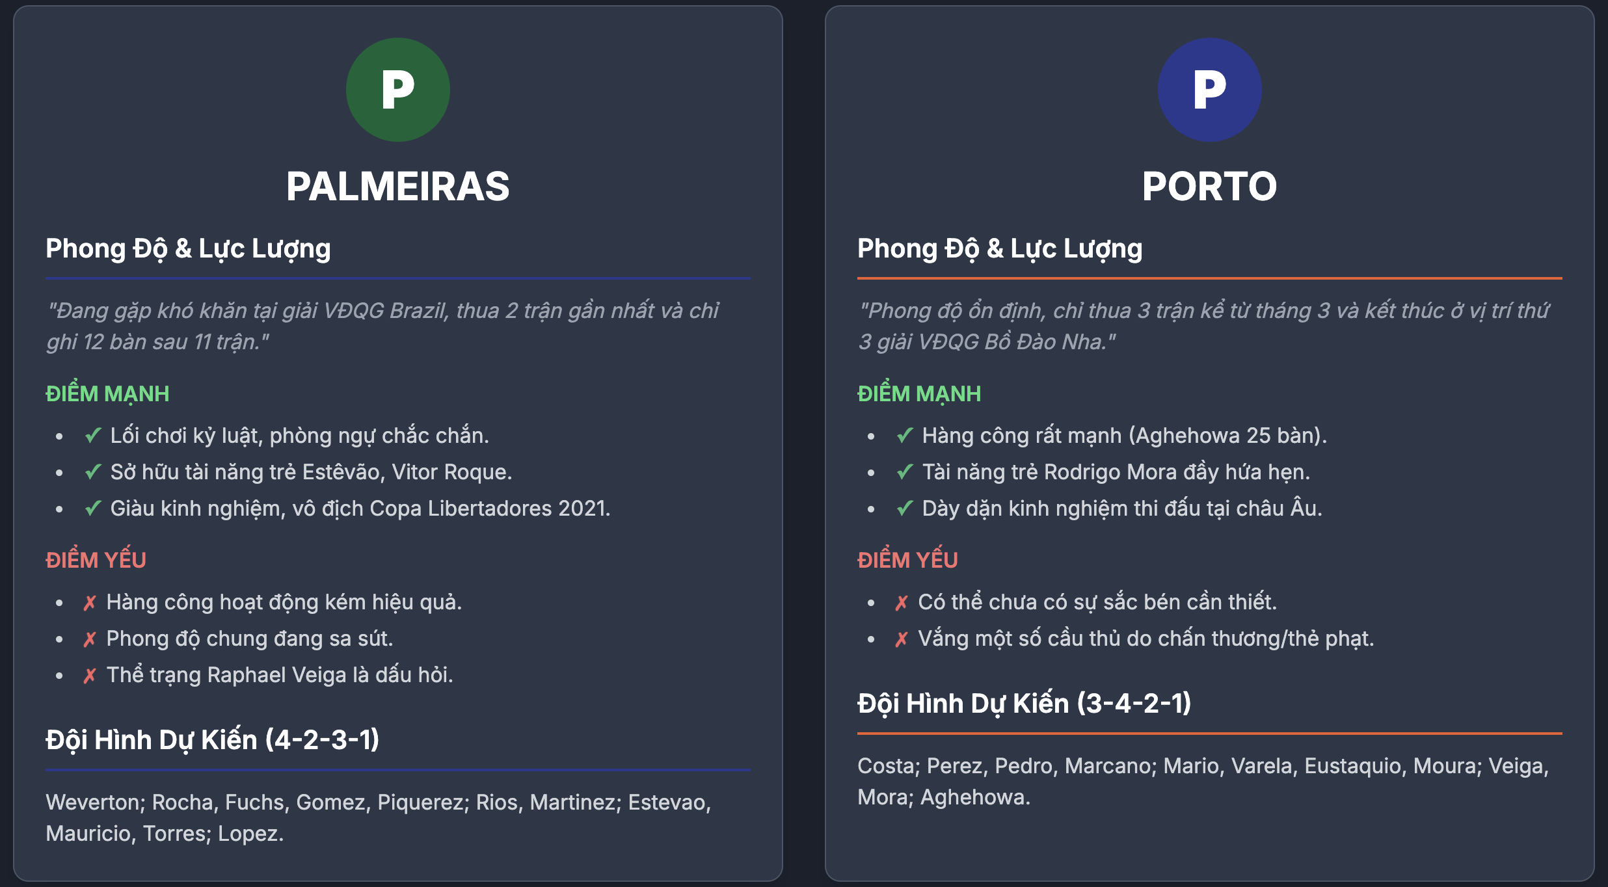The image size is (1608, 887).
Task: Click the Palmeiras italic form quote
Action: point(382,326)
